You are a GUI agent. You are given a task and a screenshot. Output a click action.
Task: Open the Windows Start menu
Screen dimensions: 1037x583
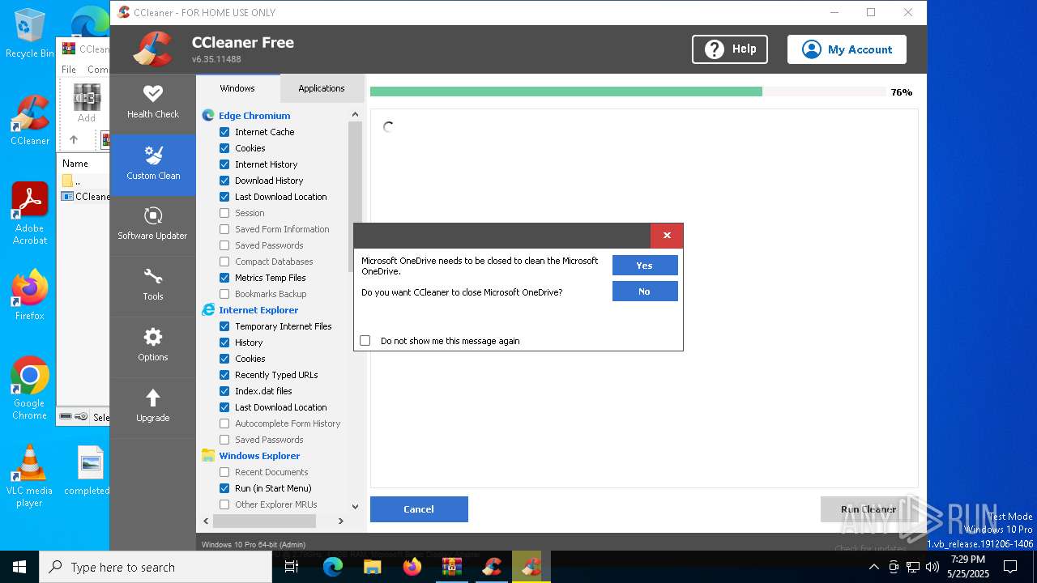[19, 567]
